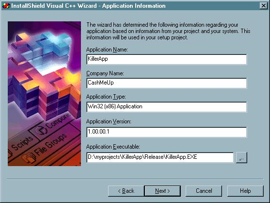Click the colorful blocks wizard artwork
Screen dimensions: 270x203
[x=44, y=94]
